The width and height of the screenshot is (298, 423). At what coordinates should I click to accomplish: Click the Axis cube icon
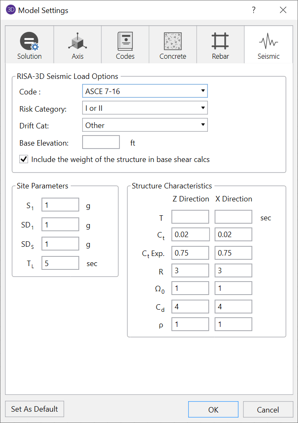pos(77,40)
